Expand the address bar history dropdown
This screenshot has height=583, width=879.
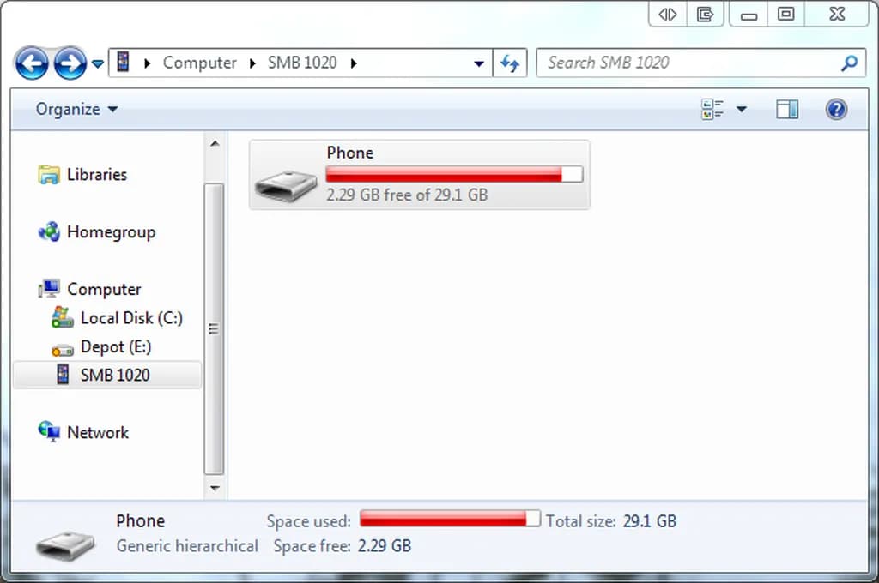coord(479,63)
